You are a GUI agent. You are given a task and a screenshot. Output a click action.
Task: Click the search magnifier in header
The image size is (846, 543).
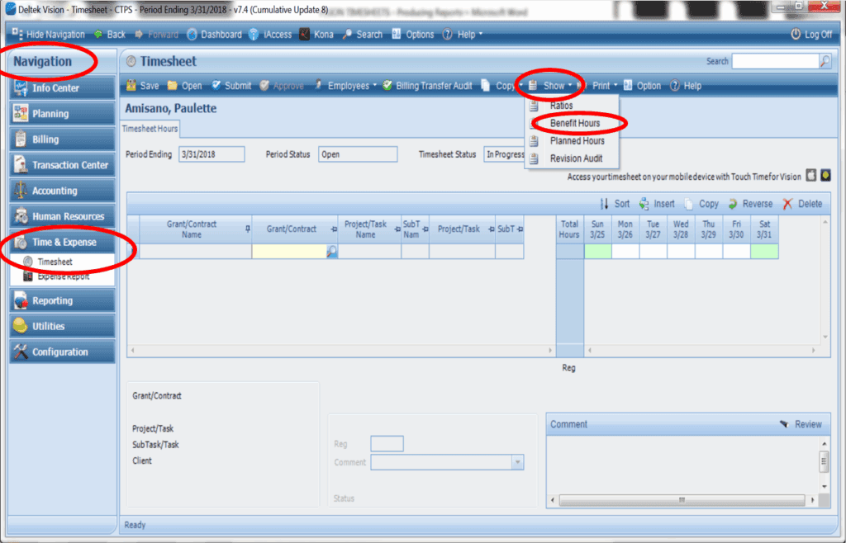(x=825, y=61)
